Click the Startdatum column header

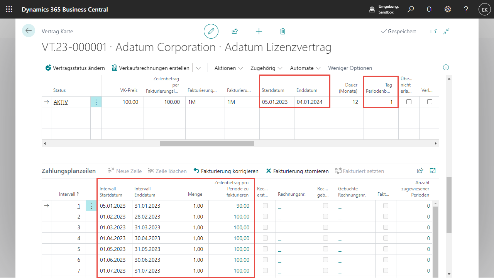(273, 90)
